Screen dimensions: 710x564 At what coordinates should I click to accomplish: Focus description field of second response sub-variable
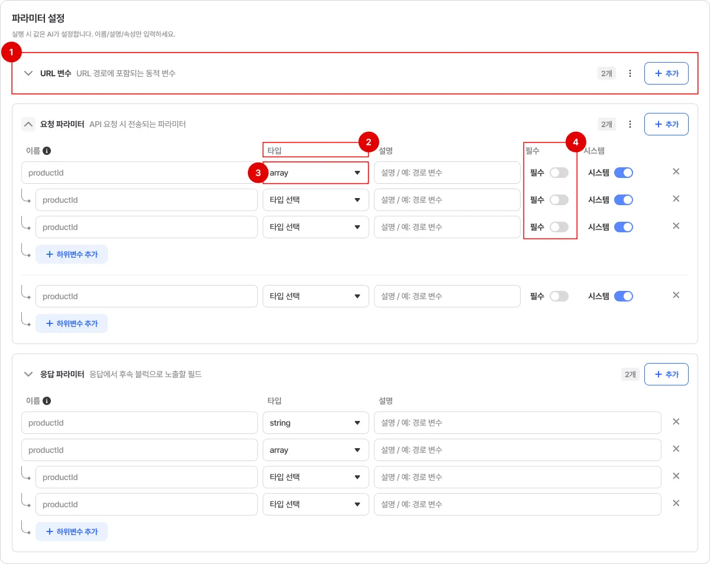518,504
